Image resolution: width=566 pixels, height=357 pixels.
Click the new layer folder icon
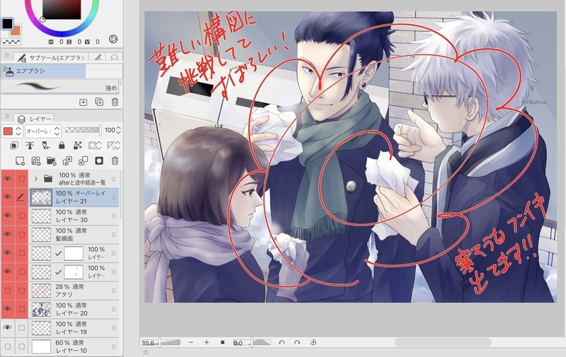coord(51,161)
